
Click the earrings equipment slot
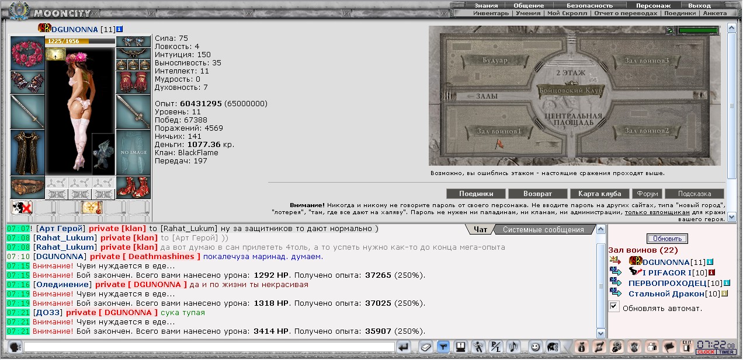(133, 41)
